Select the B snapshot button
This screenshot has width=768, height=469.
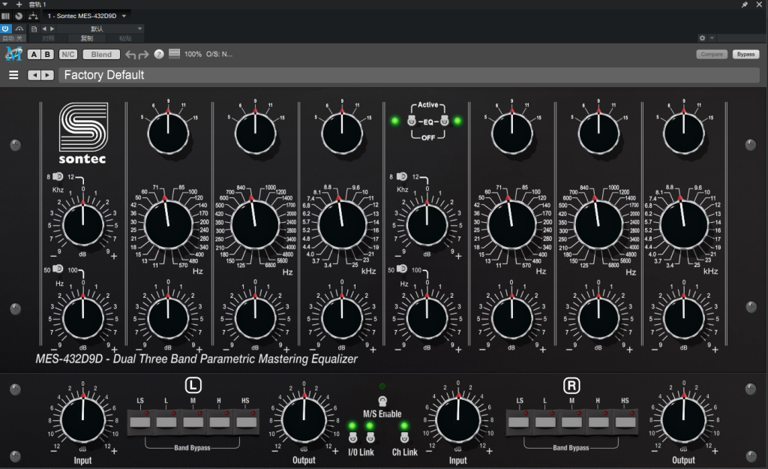(47, 54)
